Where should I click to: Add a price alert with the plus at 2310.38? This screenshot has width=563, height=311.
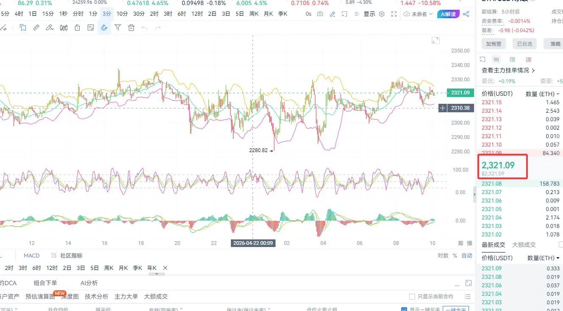click(x=443, y=108)
